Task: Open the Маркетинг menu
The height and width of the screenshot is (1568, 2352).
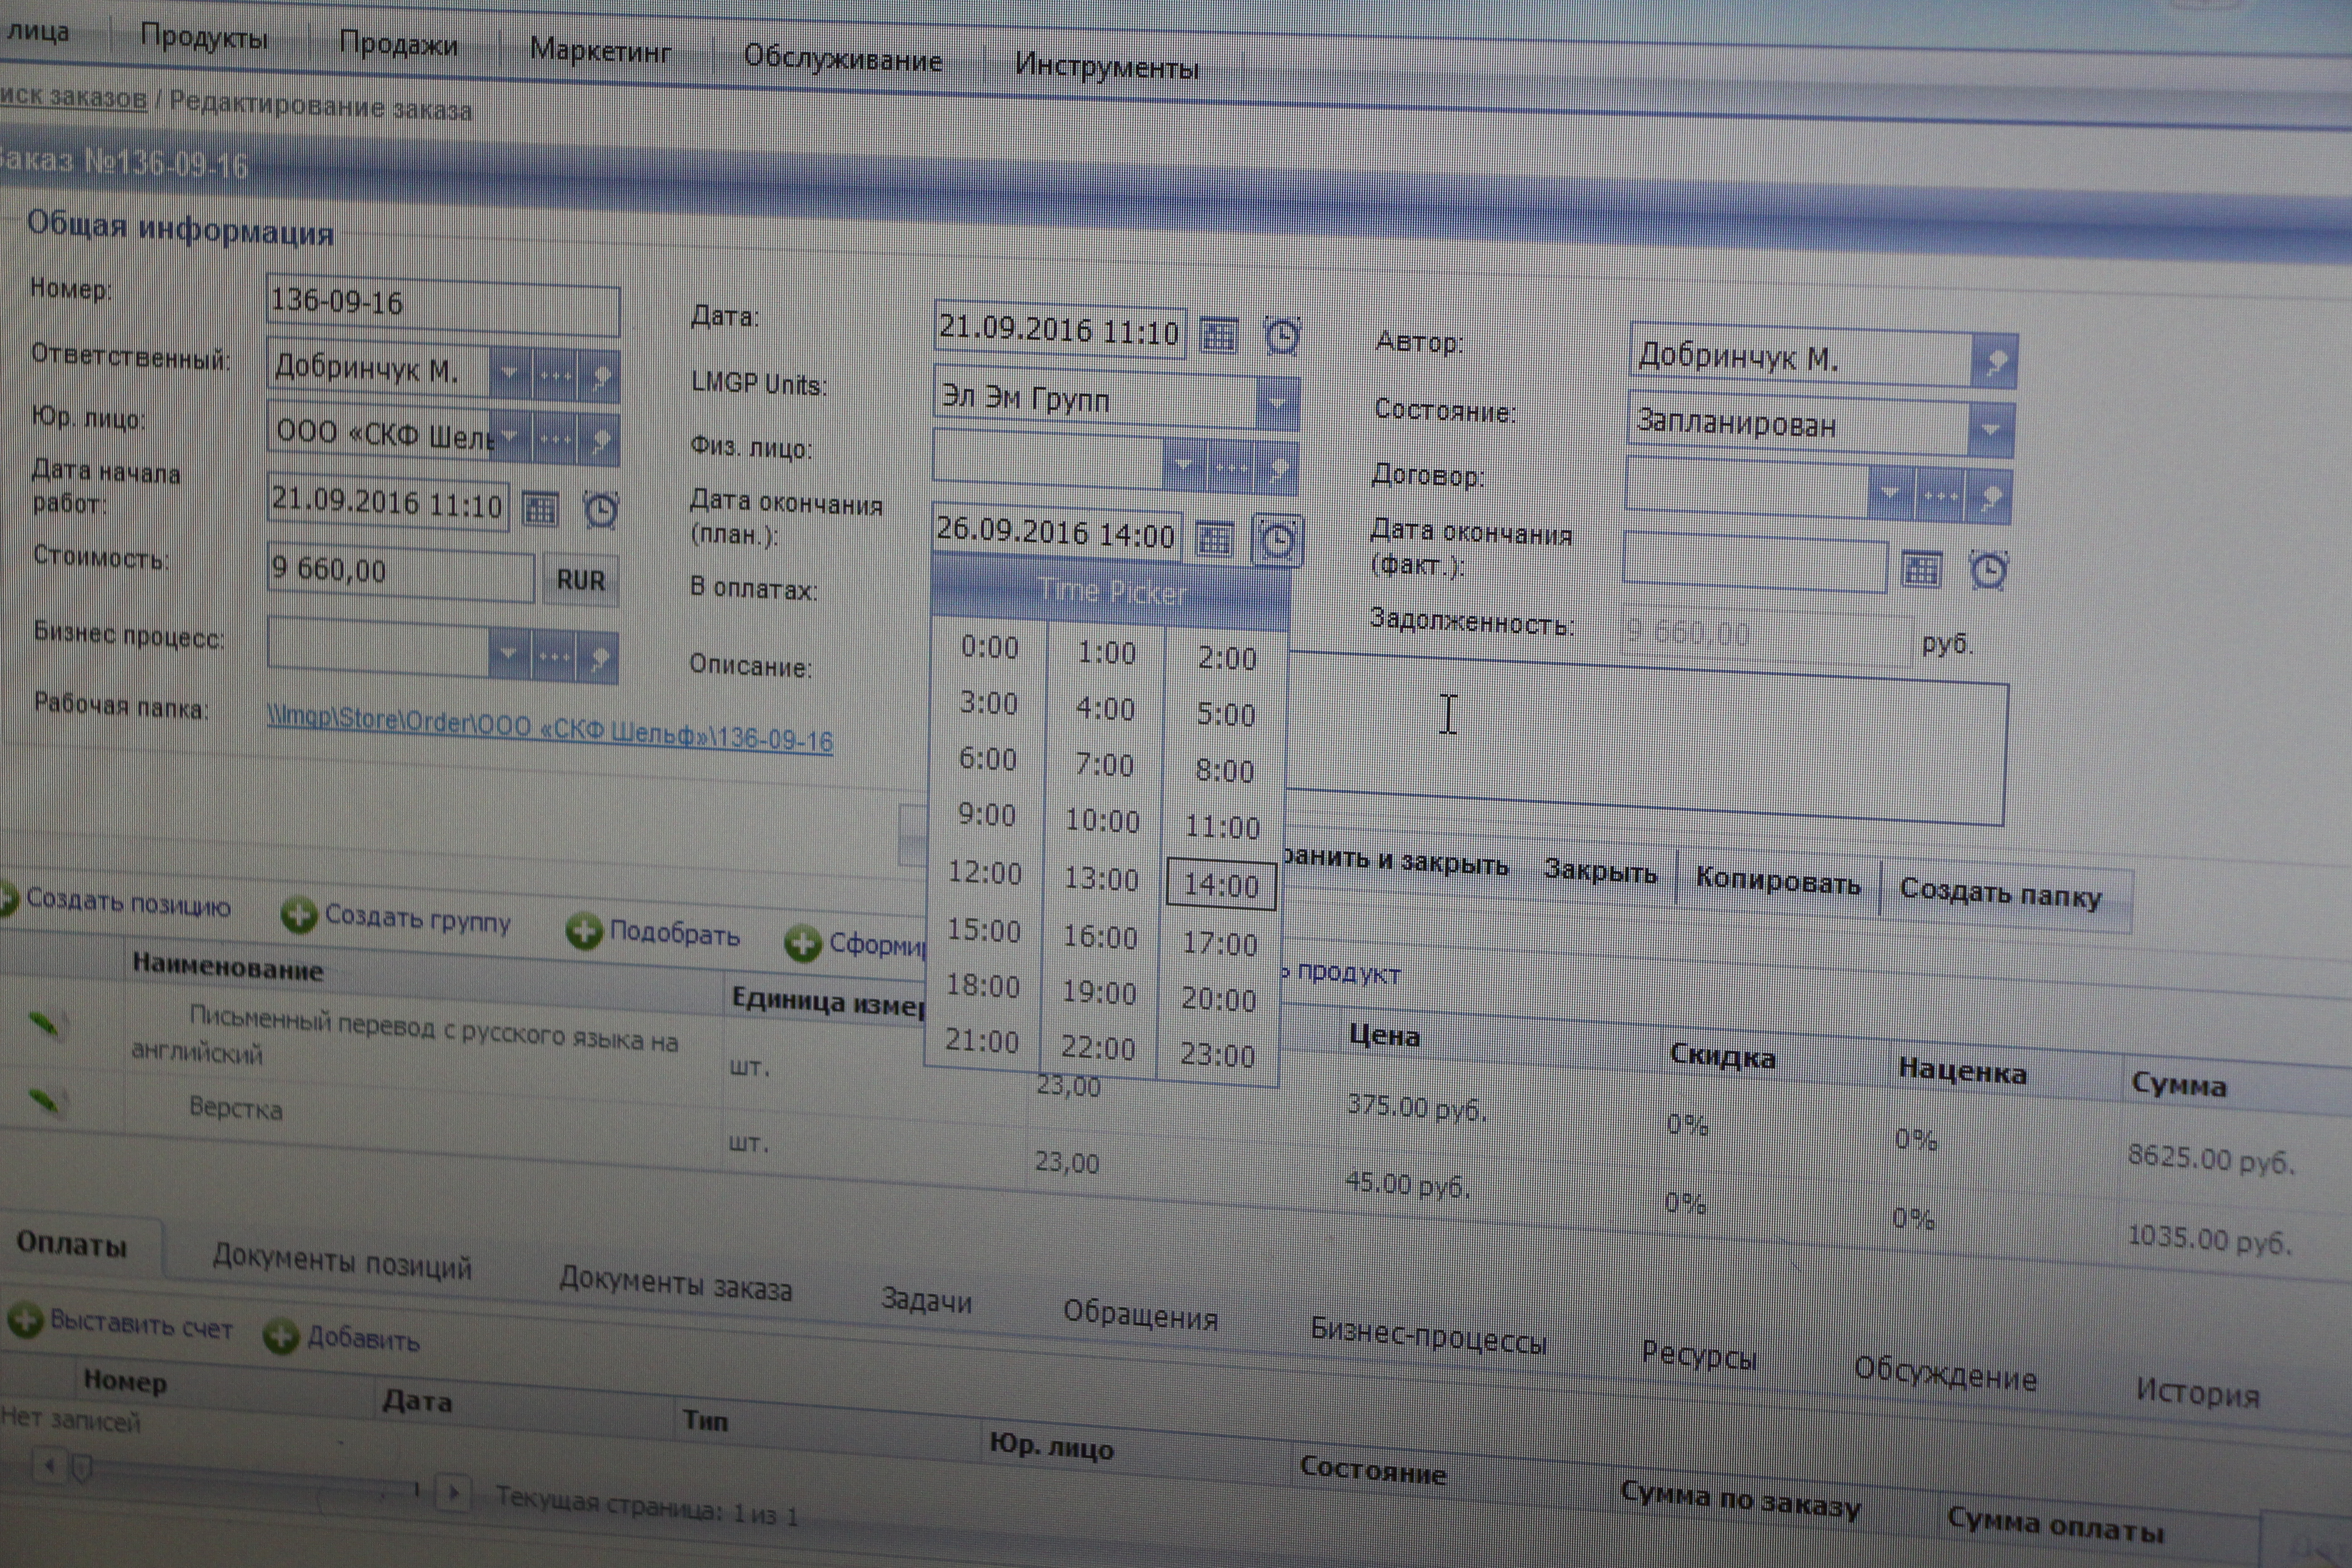Action: point(600,50)
